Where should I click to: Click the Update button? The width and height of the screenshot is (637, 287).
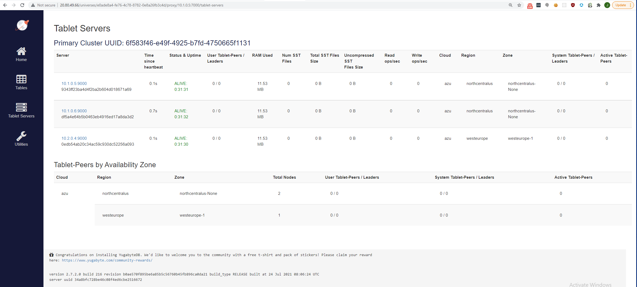(x=621, y=5)
